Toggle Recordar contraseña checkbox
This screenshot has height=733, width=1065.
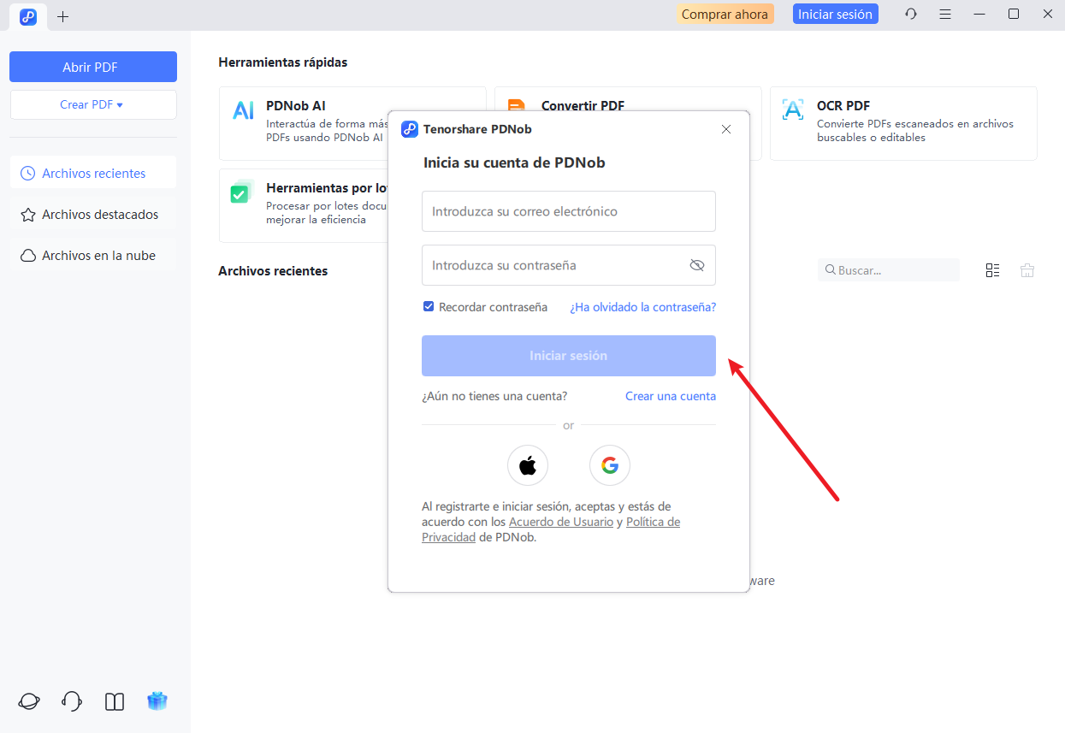(429, 306)
